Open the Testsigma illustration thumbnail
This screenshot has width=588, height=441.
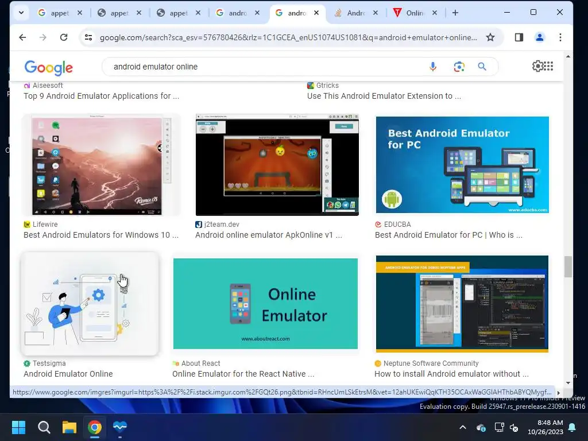tap(90, 304)
